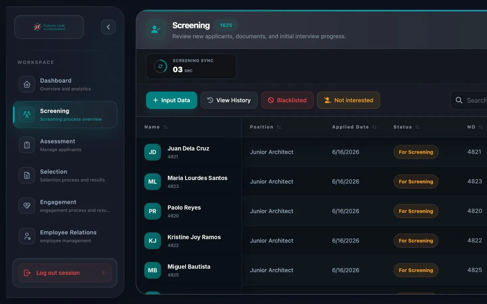This screenshot has height=304, width=487.
Task: Open the Dashboard workspace page
Action: pos(65,84)
